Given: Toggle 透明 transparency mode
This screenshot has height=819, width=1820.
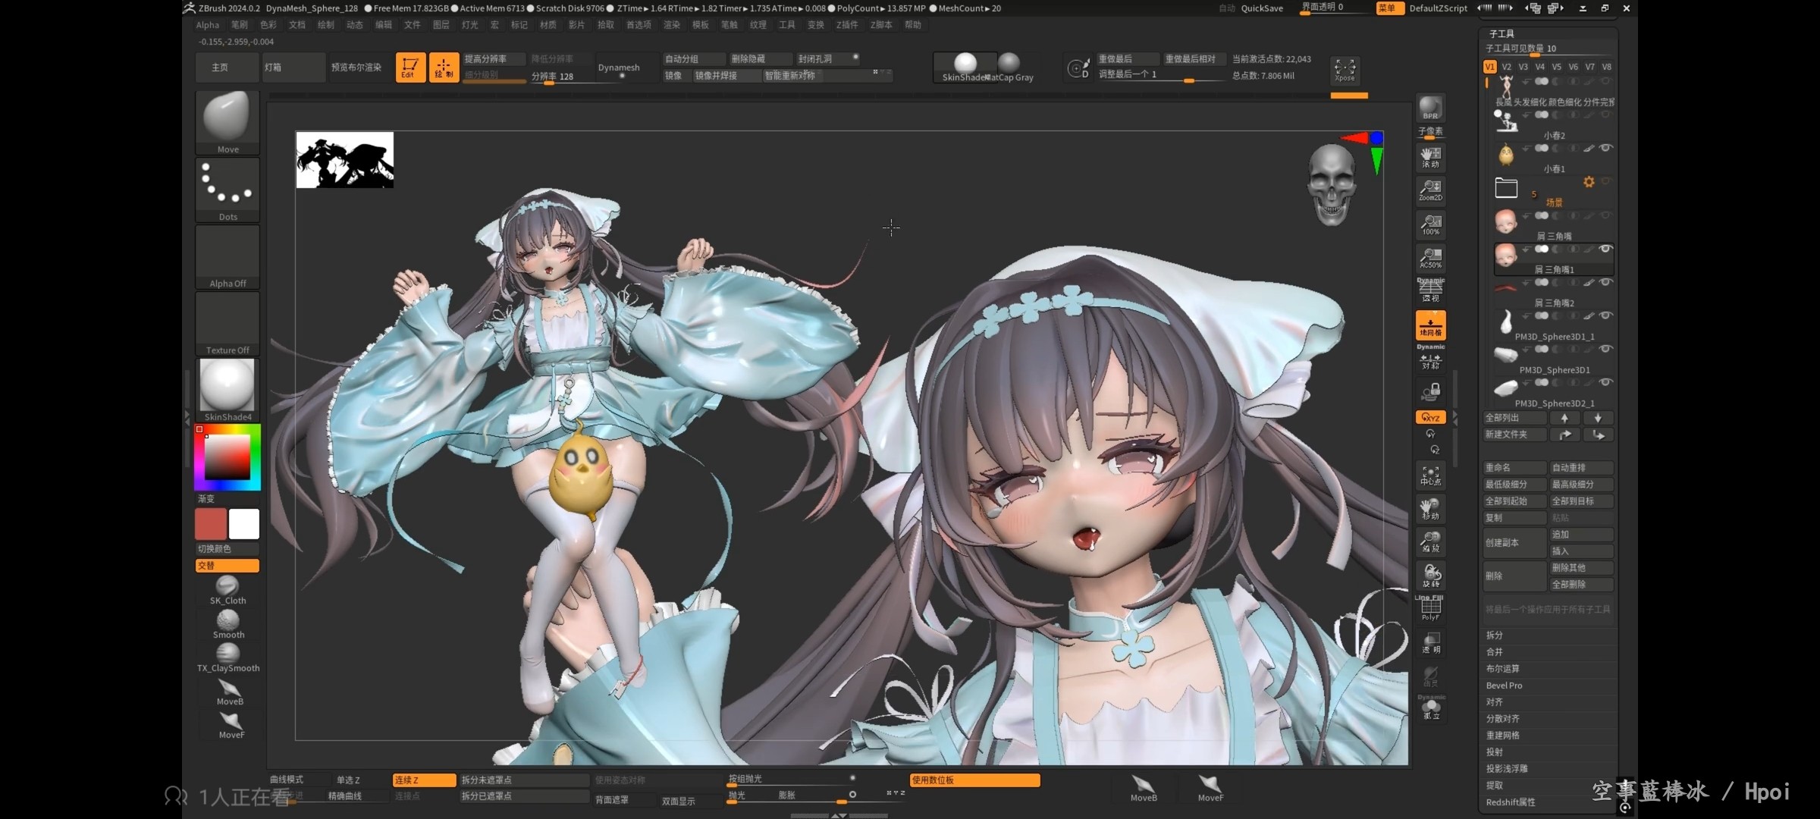Looking at the screenshot, I should point(1431,643).
